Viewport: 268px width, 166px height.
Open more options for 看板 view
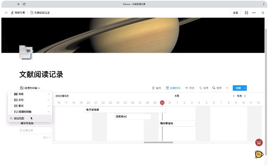coord(49,106)
